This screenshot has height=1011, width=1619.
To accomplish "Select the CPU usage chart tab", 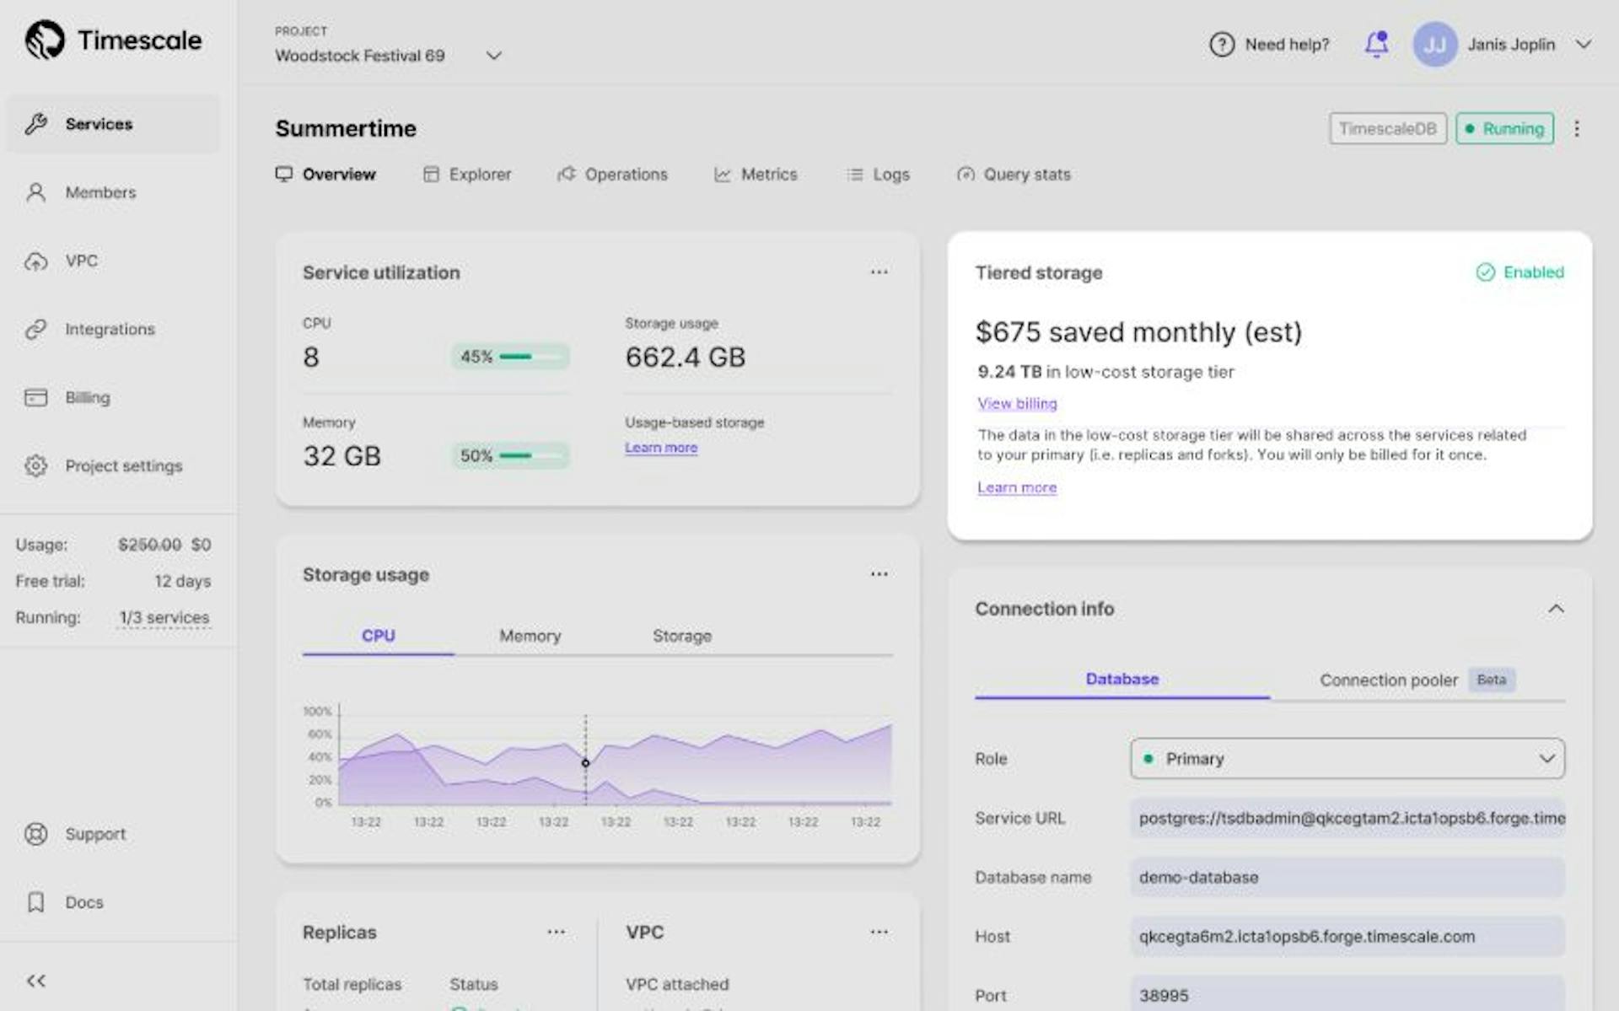I will [x=379, y=636].
